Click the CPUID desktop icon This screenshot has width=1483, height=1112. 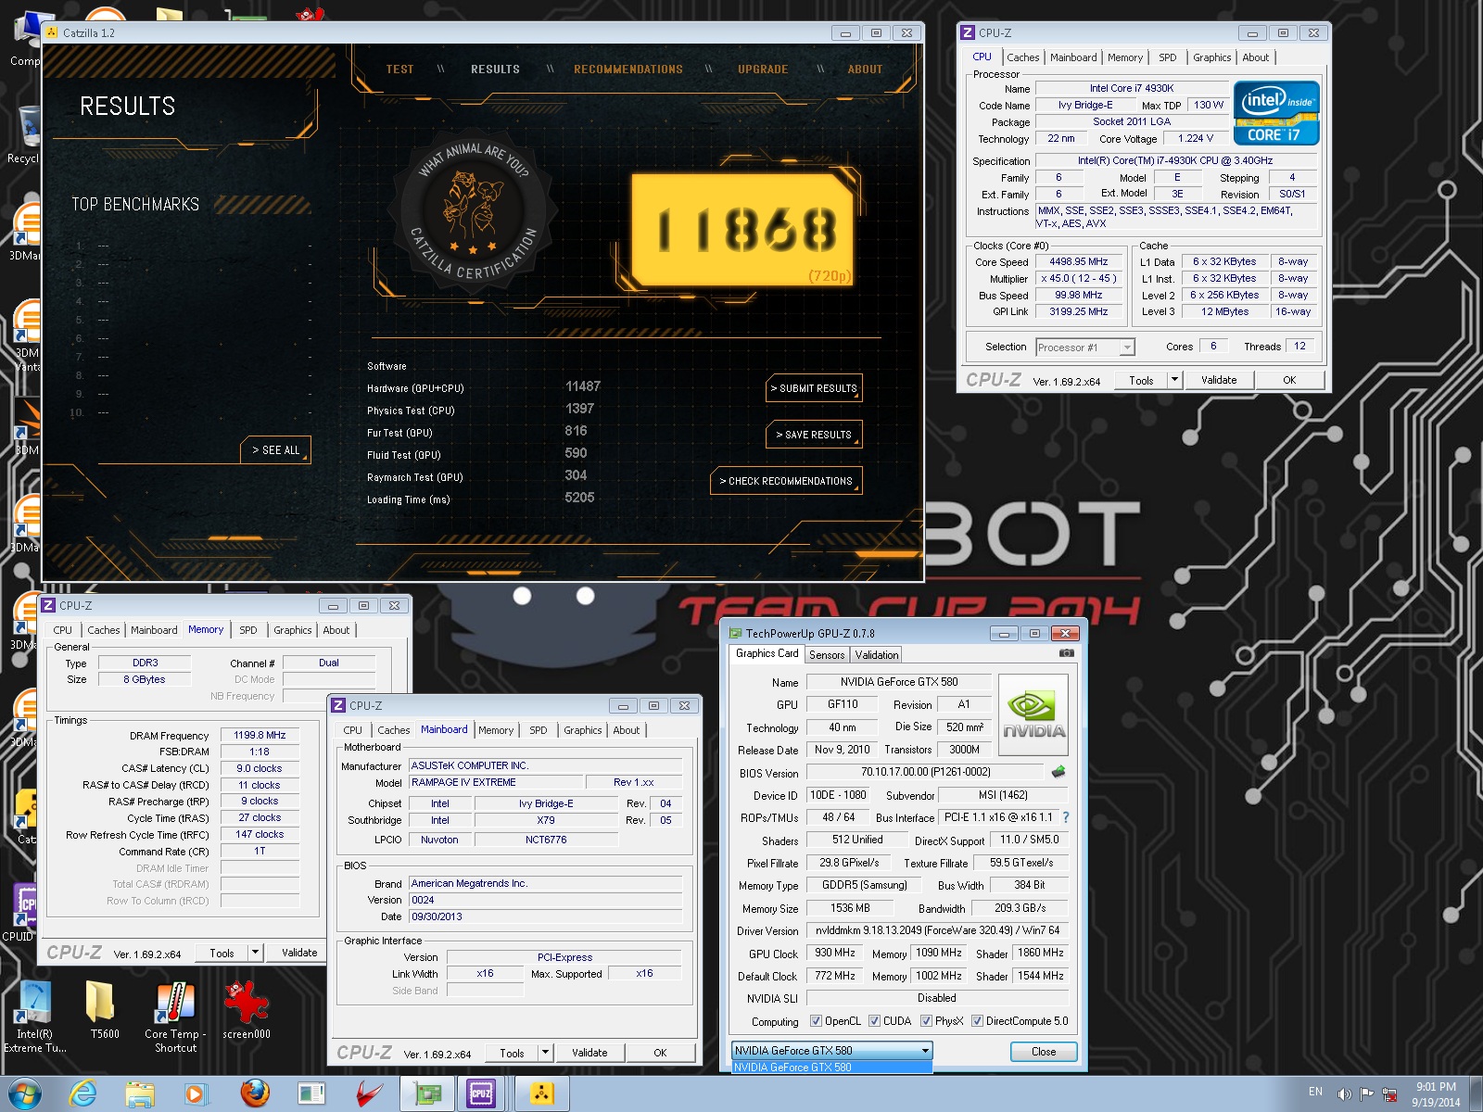[20, 913]
